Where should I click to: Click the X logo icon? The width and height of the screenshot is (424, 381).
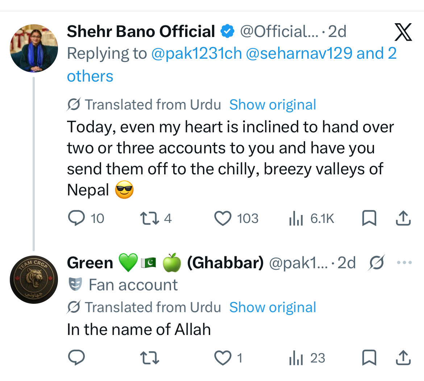(403, 32)
